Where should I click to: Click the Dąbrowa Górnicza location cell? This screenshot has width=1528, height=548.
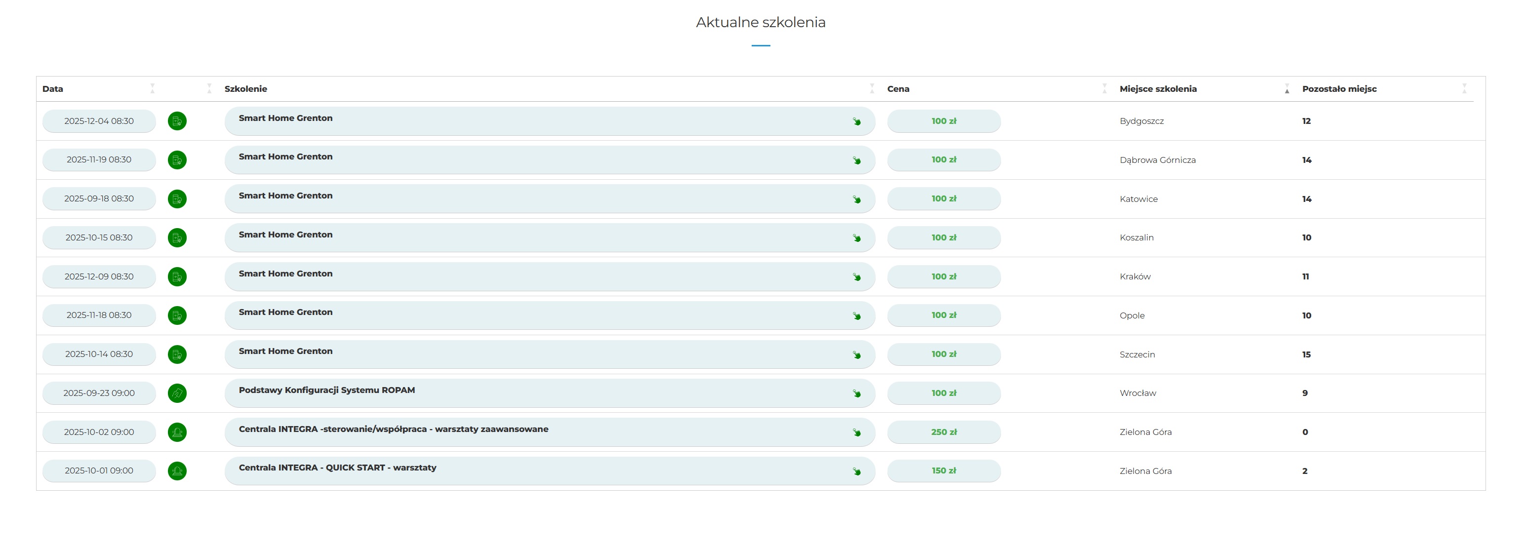pos(1157,160)
